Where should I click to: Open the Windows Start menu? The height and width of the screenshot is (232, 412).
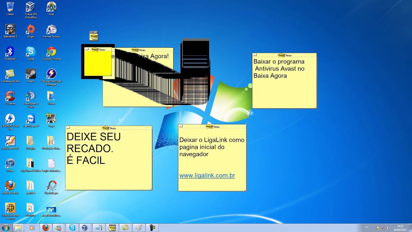tap(5, 228)
